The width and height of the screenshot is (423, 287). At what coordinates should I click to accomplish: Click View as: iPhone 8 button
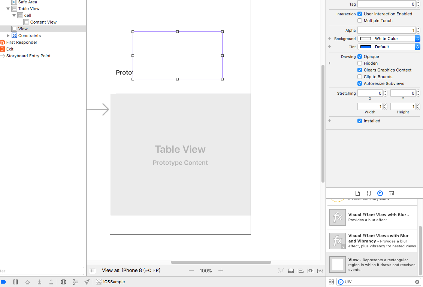click(131, 271)
